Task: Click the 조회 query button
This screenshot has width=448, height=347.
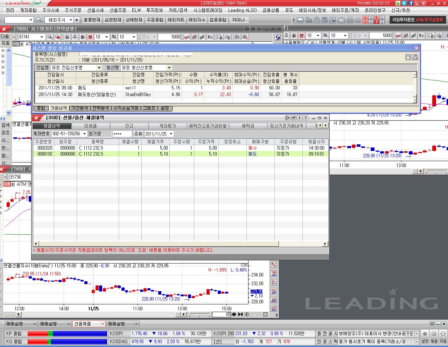Action: tap(138, 134)
